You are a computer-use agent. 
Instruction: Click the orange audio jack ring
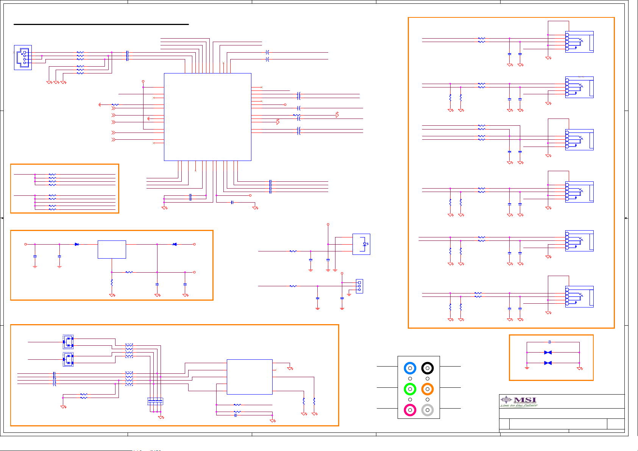coord(427,389)
